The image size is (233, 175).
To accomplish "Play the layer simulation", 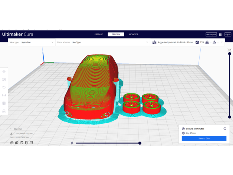I will point(72,143).
